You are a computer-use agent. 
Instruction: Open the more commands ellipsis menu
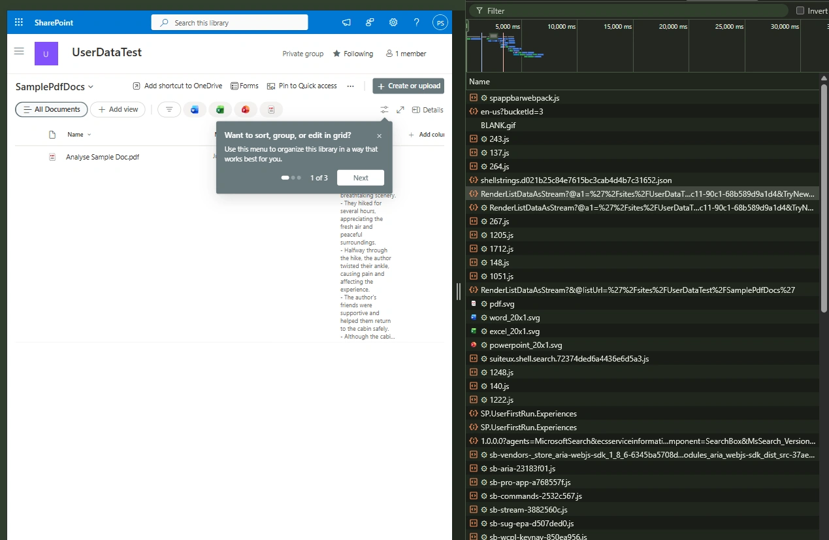(351, 86)
